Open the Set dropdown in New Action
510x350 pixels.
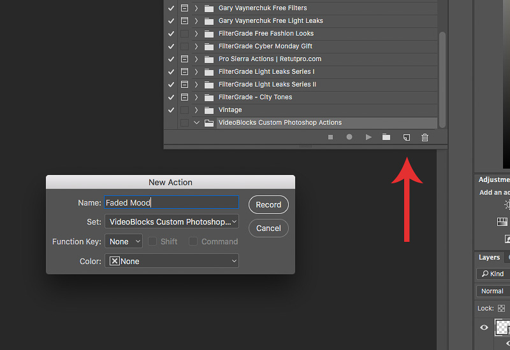pyautogui.click(x=171, y=221)
